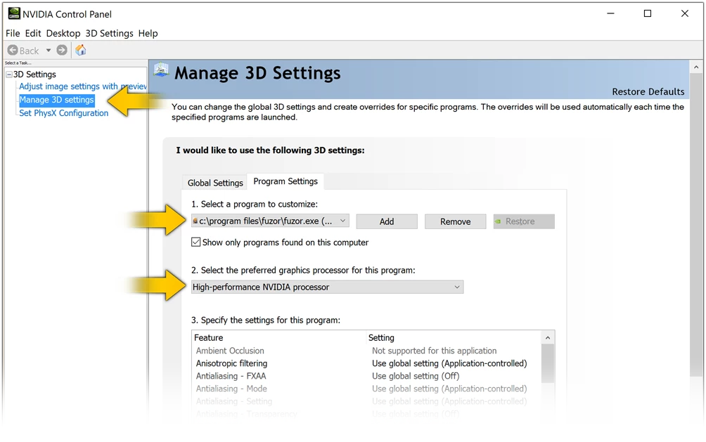Collapse the 3D Settings tree node
This screenshot has width=706, height=442.
8,74
